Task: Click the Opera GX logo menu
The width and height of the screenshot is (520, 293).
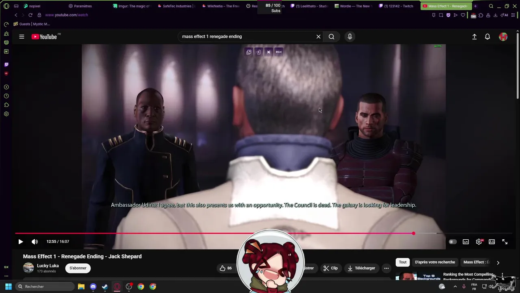Action: 6,6
